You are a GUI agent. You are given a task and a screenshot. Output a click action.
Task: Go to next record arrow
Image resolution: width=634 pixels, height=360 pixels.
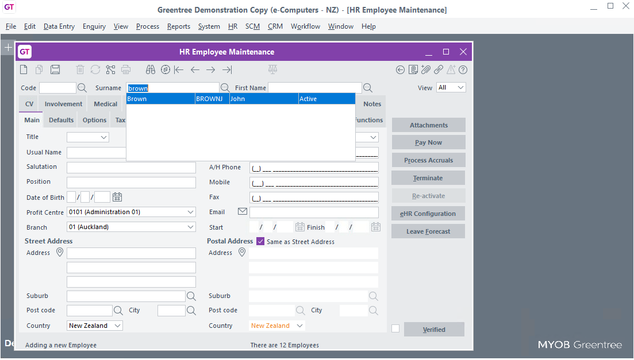210,69
